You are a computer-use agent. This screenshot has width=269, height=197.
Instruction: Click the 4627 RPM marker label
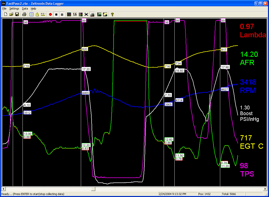[225, 89]
